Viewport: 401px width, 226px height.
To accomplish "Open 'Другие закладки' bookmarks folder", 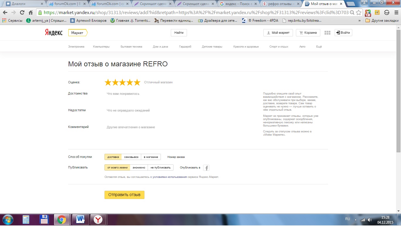I will click(382, 21).
